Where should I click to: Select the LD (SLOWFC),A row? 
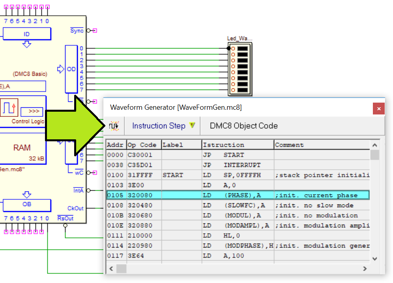coord(238,205)
